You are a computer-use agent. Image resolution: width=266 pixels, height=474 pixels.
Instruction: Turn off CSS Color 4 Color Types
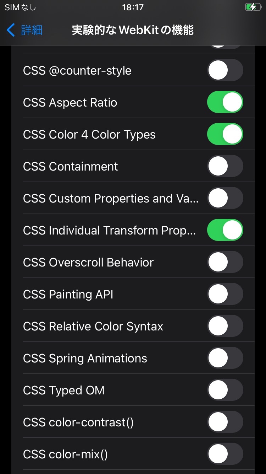pos(225,134)
